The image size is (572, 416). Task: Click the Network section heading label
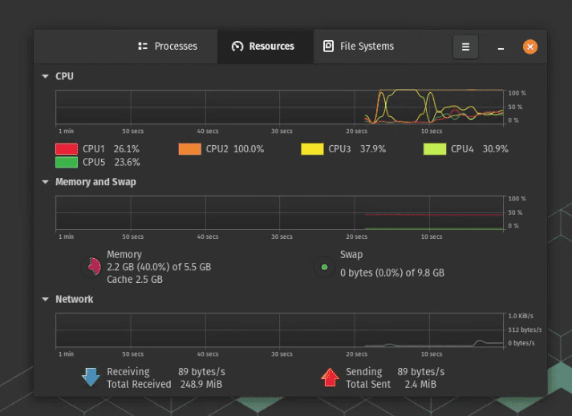74,299
